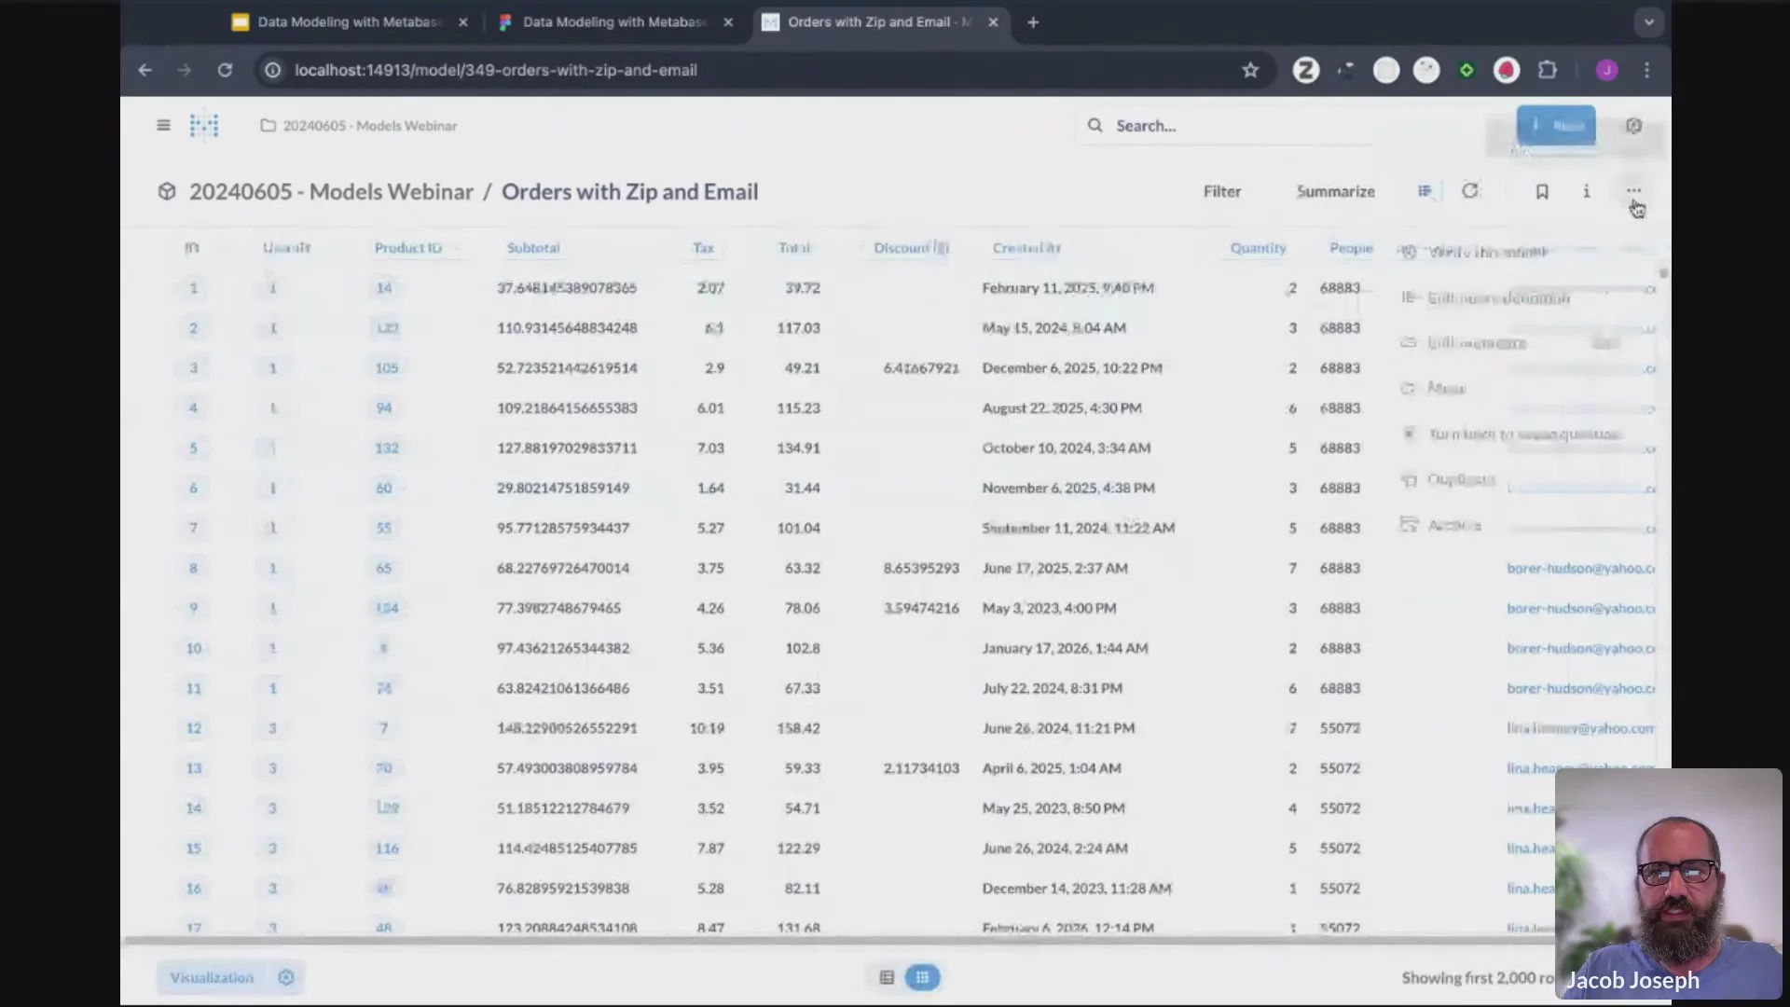Click the Metabase logo home icon
The width and height of the screenshot is (1790, 1007).
204,125
